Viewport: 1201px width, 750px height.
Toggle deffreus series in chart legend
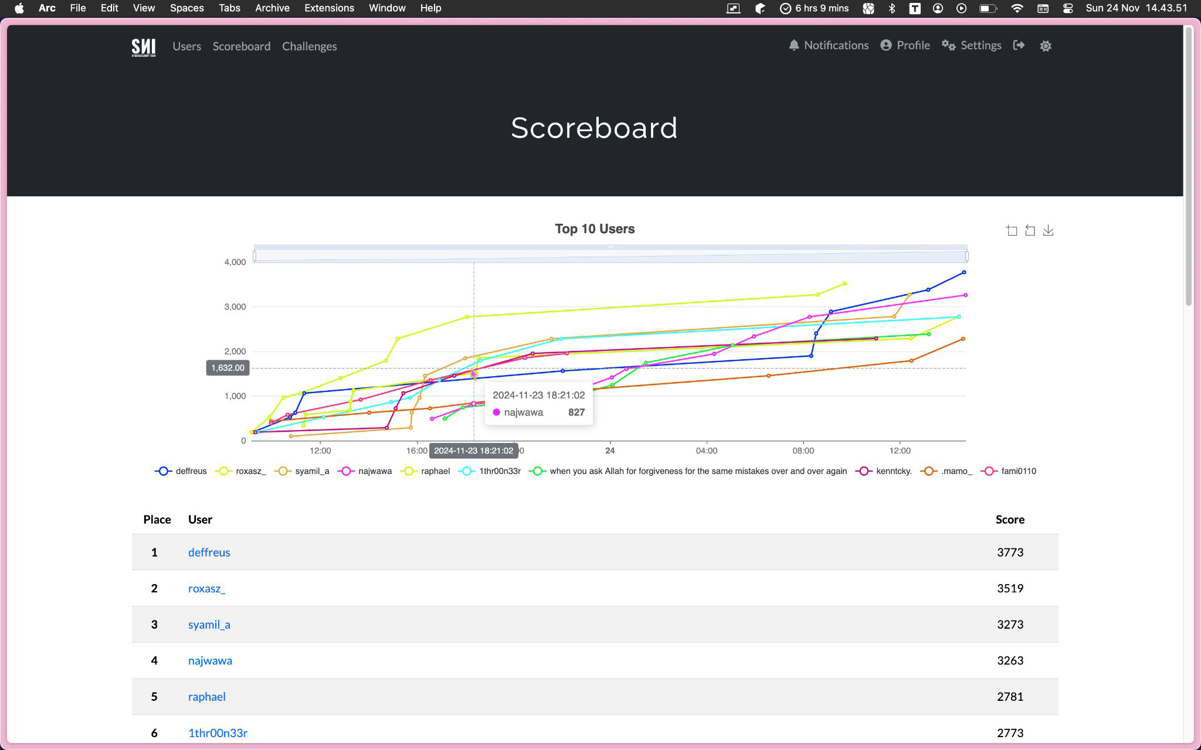pyautogui.click(x=181, y=471)
